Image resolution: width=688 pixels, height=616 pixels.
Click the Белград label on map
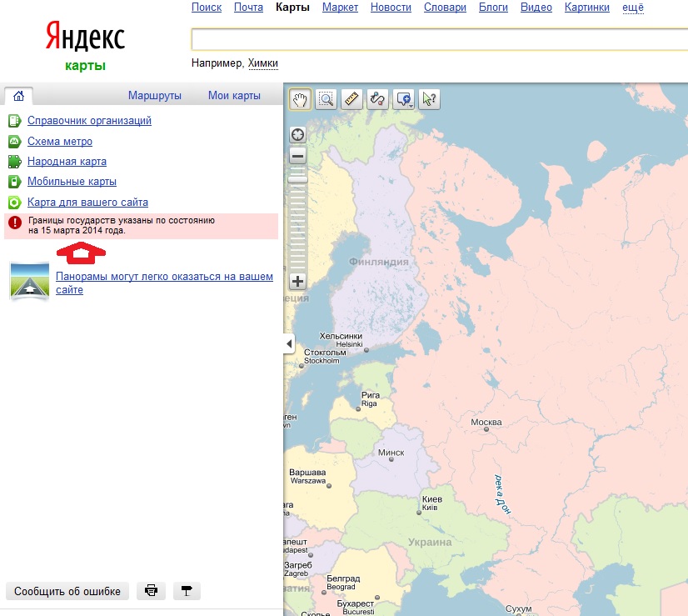[x=343, y=578]
